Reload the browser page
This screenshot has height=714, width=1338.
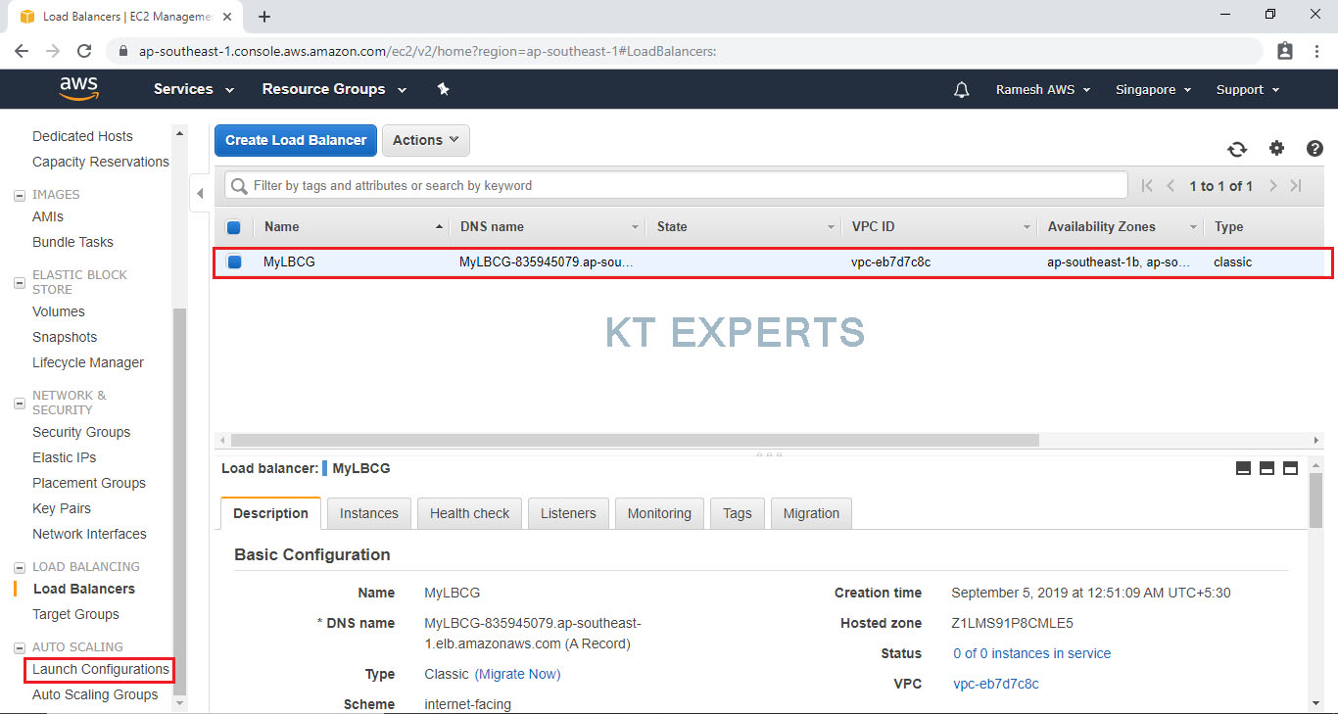click(x=84, y=51)
